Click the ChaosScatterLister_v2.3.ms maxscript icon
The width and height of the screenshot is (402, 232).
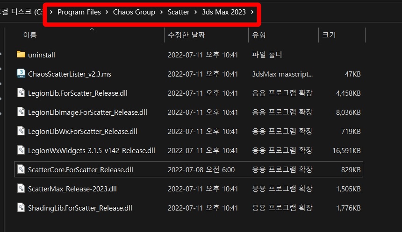(x=21, y=73)
